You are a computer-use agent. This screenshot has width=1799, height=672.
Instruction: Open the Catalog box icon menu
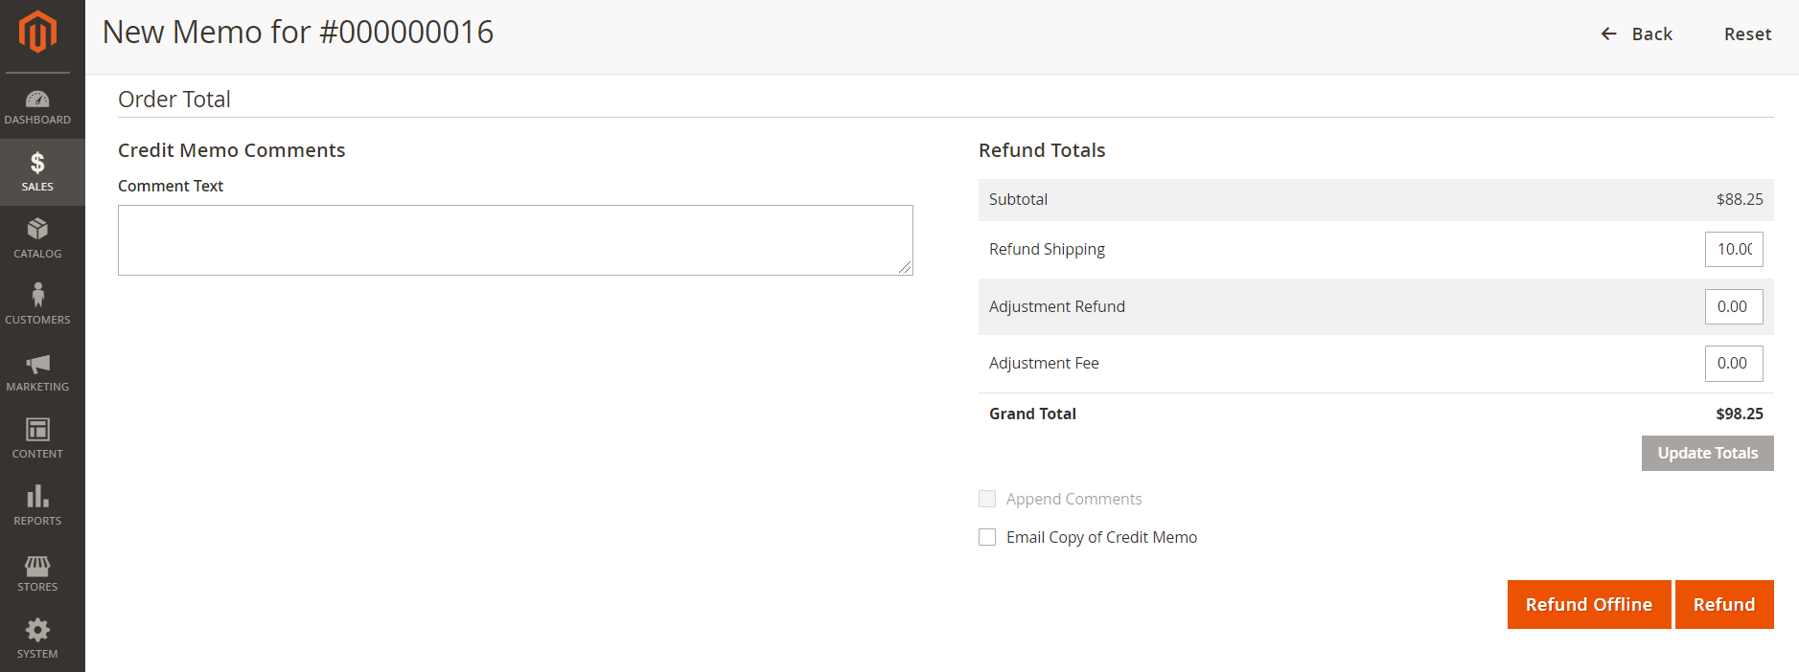pyautogui.click(x=37, y=230)
